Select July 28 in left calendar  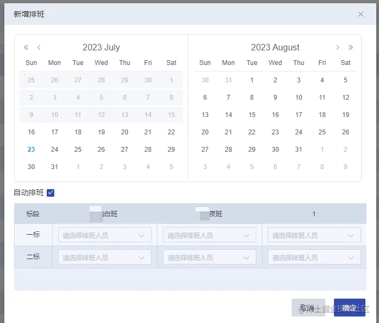coord(148,150)
